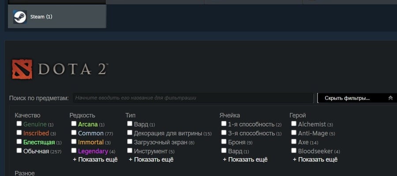Toggle the Arcana rarity checkbox
397x176 pixels.
[x=74, y=124]
